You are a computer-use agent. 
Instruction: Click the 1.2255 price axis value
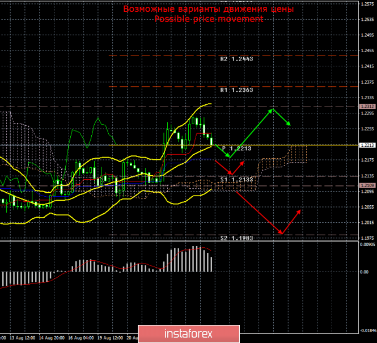[367, 129]
